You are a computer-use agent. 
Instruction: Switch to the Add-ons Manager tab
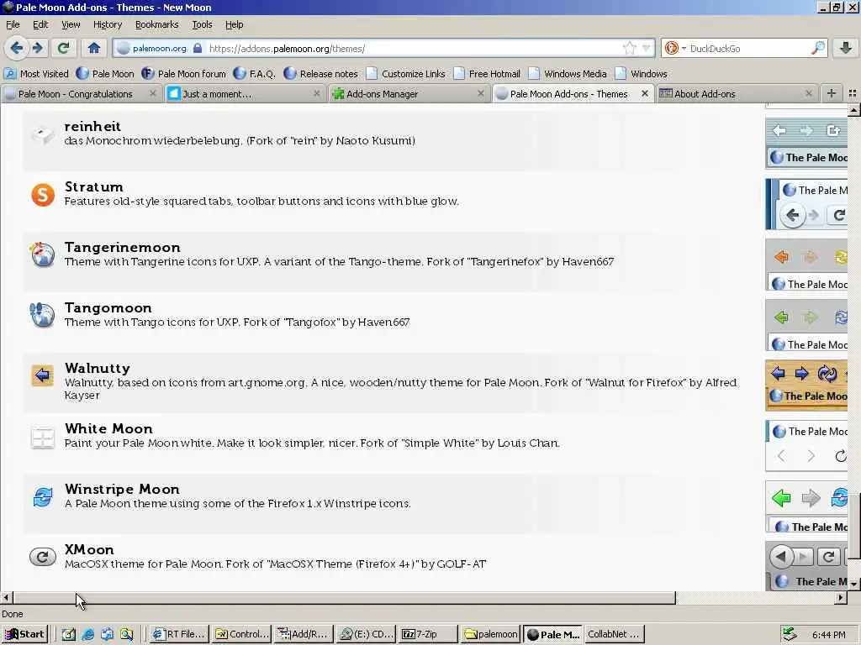point(383,94)
